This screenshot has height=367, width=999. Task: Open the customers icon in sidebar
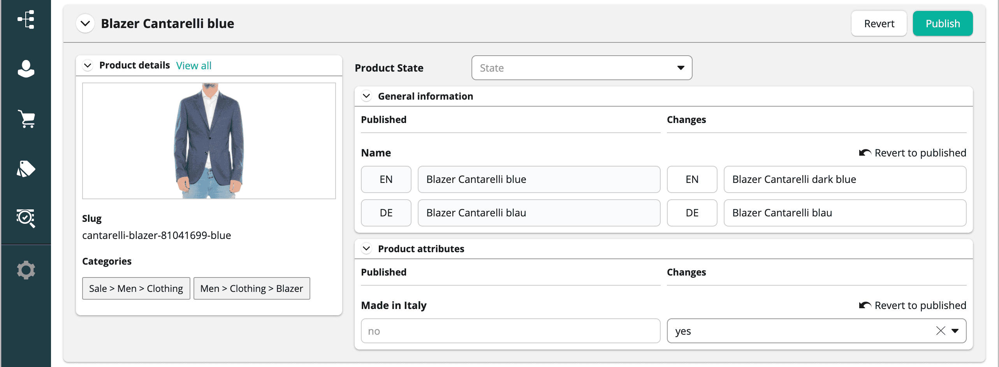tap(26, 69)
